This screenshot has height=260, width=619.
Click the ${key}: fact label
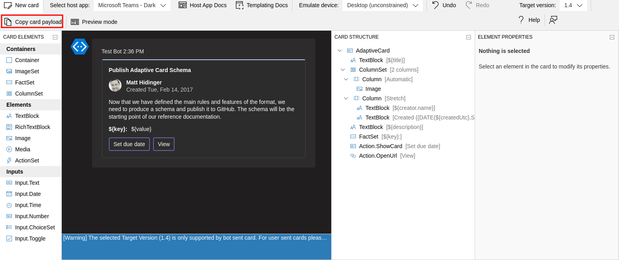click(118, 129)
